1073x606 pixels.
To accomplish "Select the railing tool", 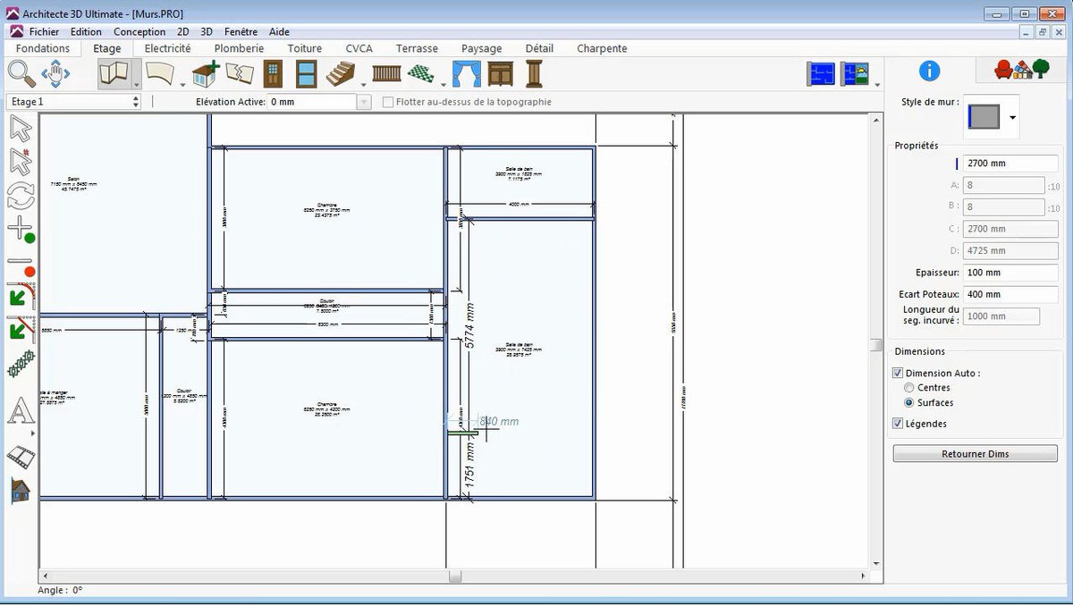I will point(387,74).
